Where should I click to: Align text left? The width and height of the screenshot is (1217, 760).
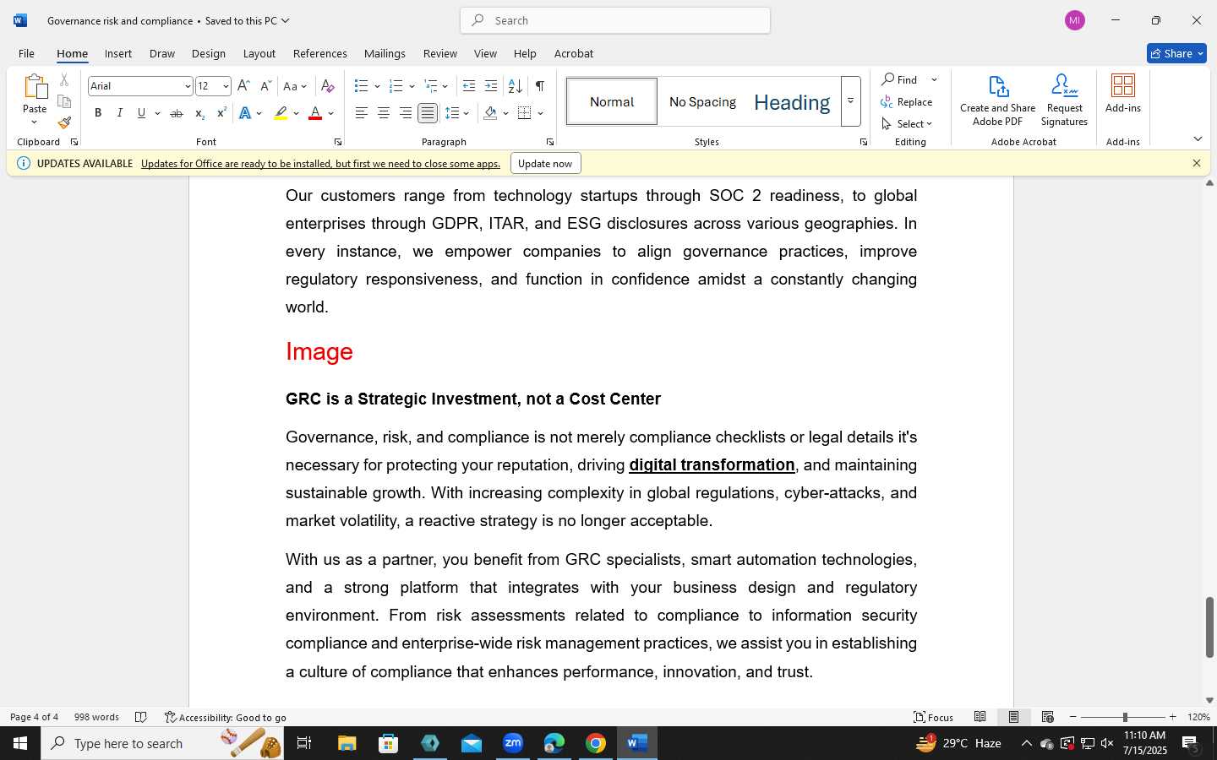(362, 113)
